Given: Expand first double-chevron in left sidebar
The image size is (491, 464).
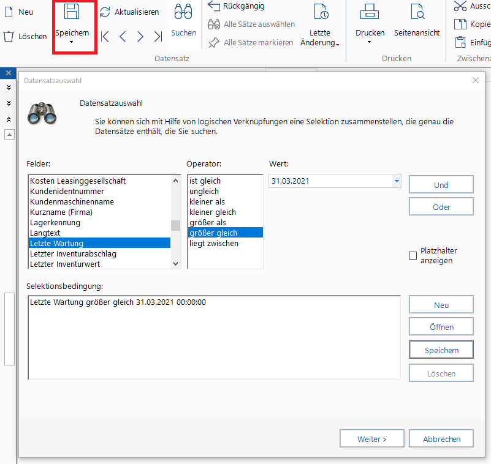Looking at the screenshot, I should pyautogui.click(x=9, y=88).
